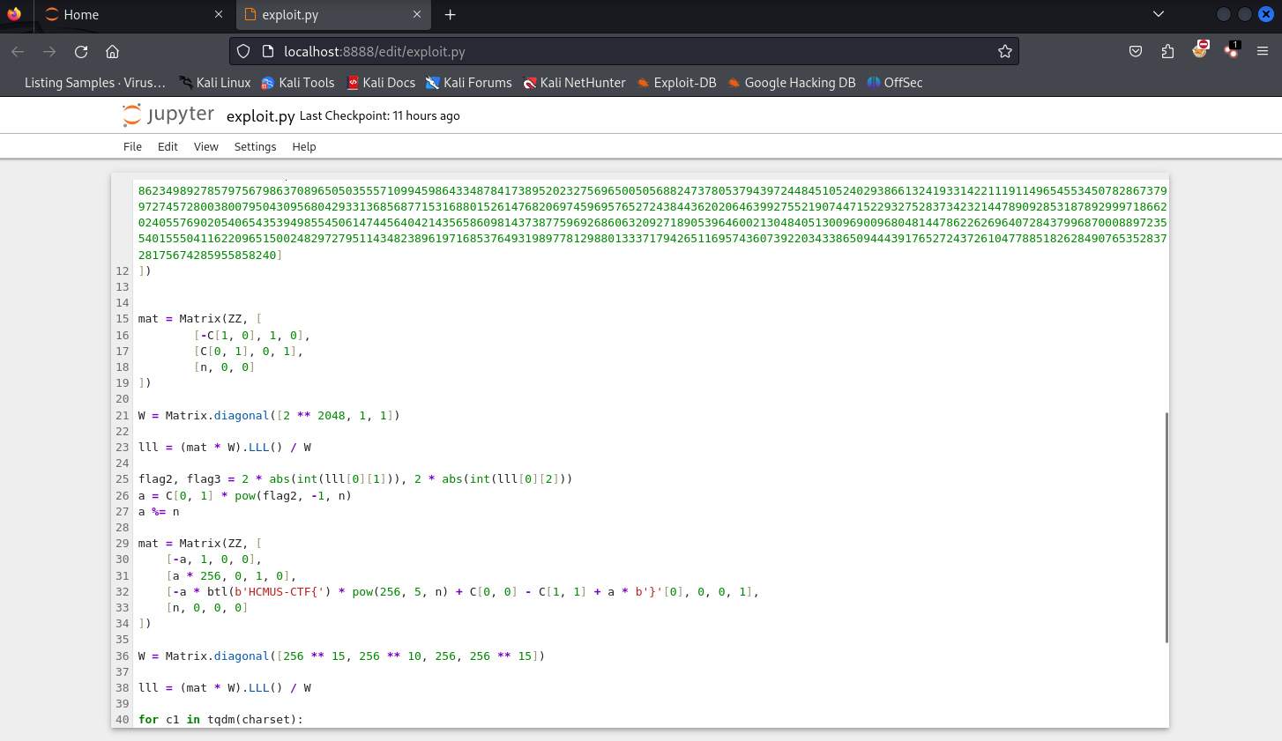The image size is (1282, 741).
Task: Open the Extensions puzzle-piece panel
Action: tap(1167, 51)
